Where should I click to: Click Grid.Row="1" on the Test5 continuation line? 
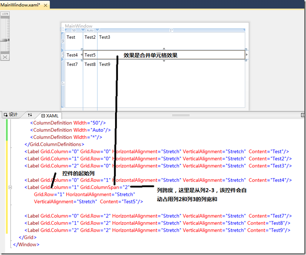point(49,194)
